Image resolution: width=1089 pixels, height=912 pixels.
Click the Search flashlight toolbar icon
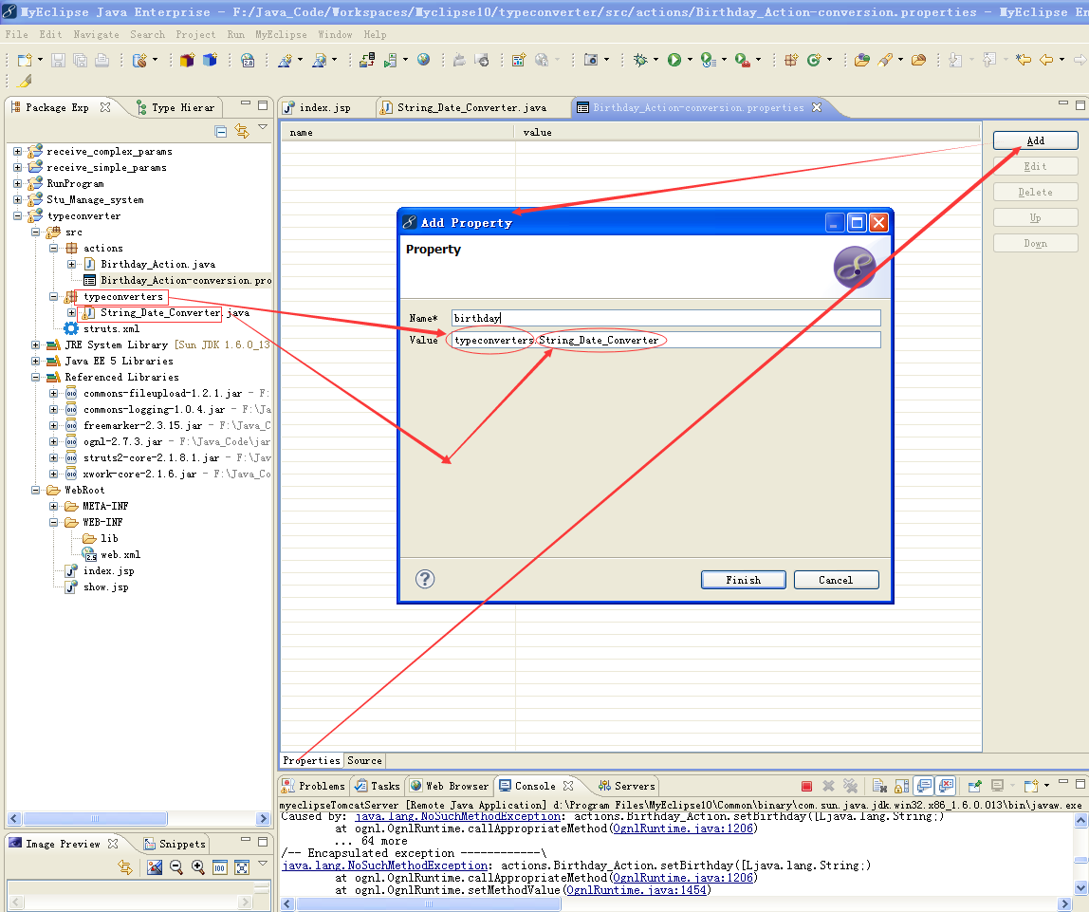[x=885, y=61]
